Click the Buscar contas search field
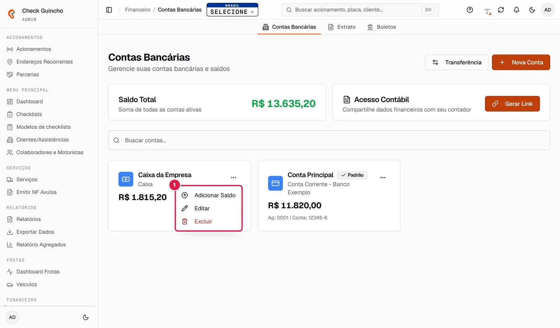 (329, 140)
